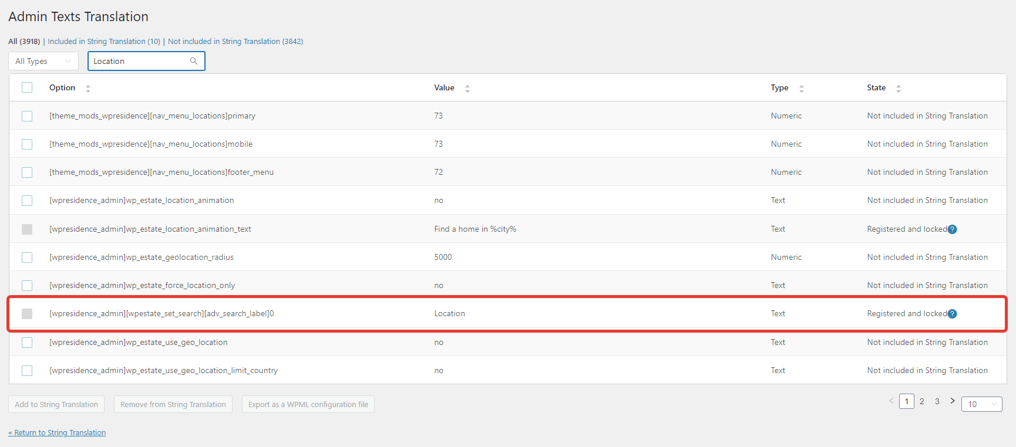Image resolution: width=1016 pixels, height=447 pixels.
Task: Click Return to String Translation link
Action: tap(57, 433)
